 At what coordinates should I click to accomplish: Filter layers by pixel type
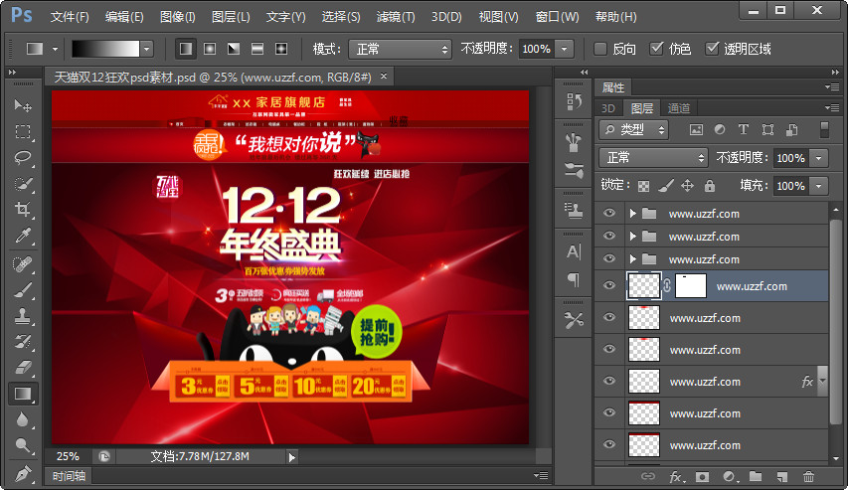(696, 130)
